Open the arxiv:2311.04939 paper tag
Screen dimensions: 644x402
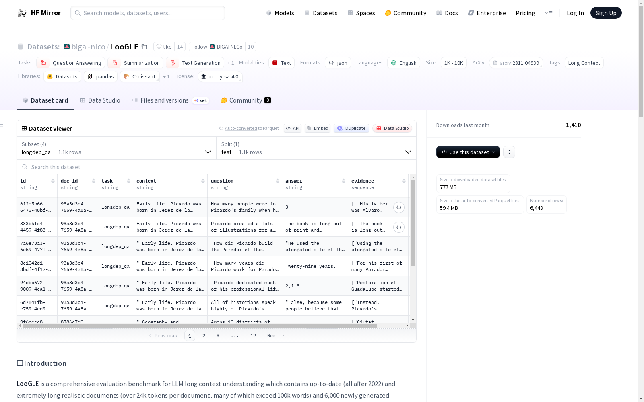(x=516, y=63)
